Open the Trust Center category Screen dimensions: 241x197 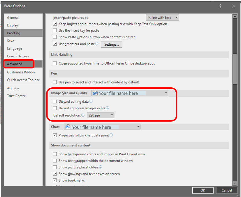[x=16, y=96]
